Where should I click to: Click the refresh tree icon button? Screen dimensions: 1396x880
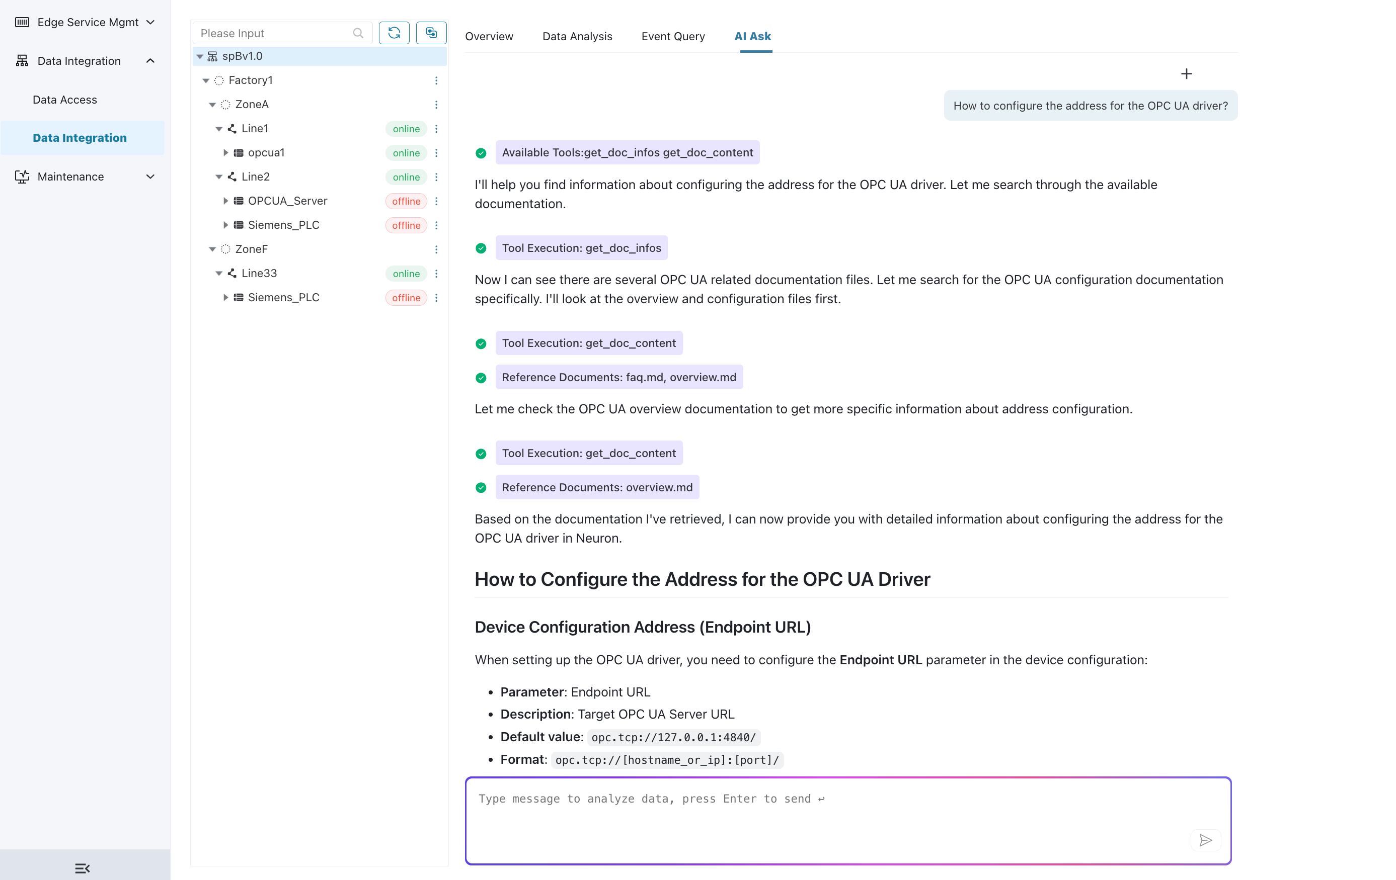394,33
